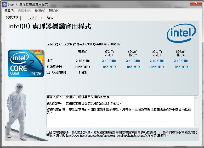Click the 報告的 核心4 column header

click(180, 53)
